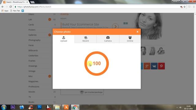This screenshot has width=196, height=110.
Task: Open the Filters category
Action: click(x=31, y=14)
